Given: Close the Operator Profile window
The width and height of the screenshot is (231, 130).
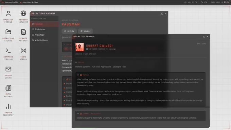Looking at the screenshot, I should [x=208, y=37].
